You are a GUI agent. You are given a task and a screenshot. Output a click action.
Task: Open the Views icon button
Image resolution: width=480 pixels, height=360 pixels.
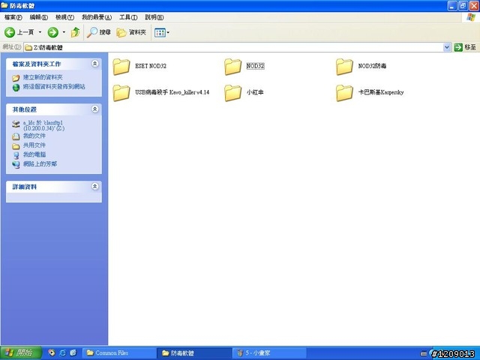(x=160, y=32)
